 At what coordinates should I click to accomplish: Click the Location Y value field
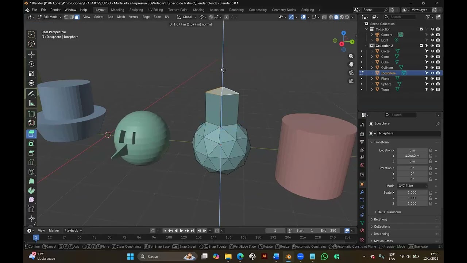tap(412, 156)
